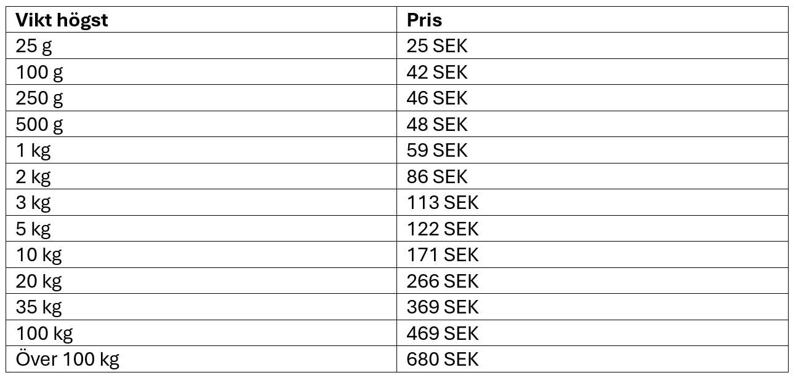796x378 pixels.
Task: Click the 86 SEK price cell
Action: (436, 177)
